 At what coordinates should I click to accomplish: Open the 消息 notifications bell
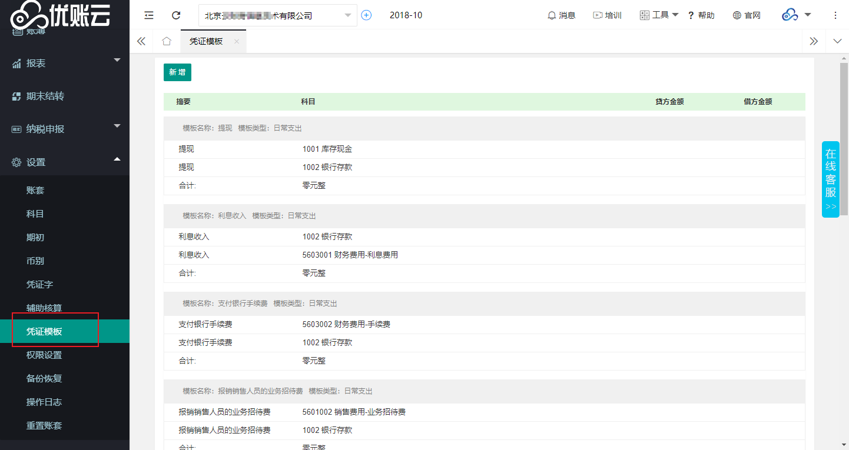(x=561, y=15)
